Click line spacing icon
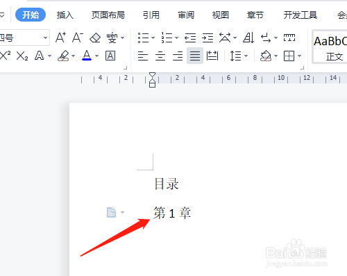Viewport: 347px width, 276px height. 235,56
